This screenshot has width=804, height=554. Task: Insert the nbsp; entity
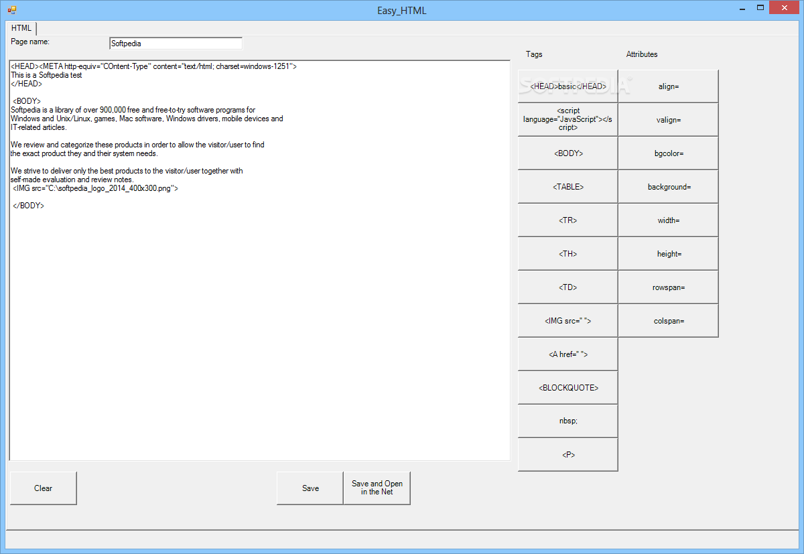coord(568,421)
